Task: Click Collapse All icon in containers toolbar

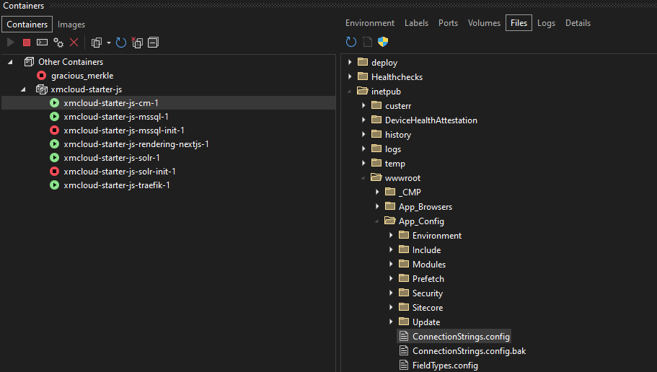Action: coord(153,43)
